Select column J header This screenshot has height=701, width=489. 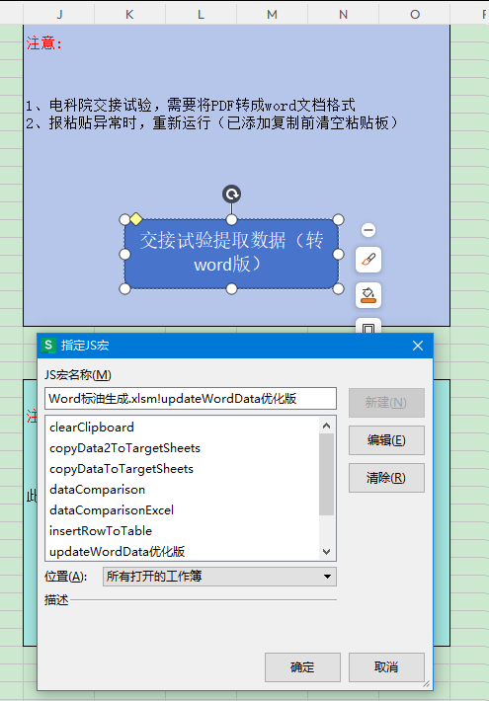pyautogui.click(x=59, y=14)
